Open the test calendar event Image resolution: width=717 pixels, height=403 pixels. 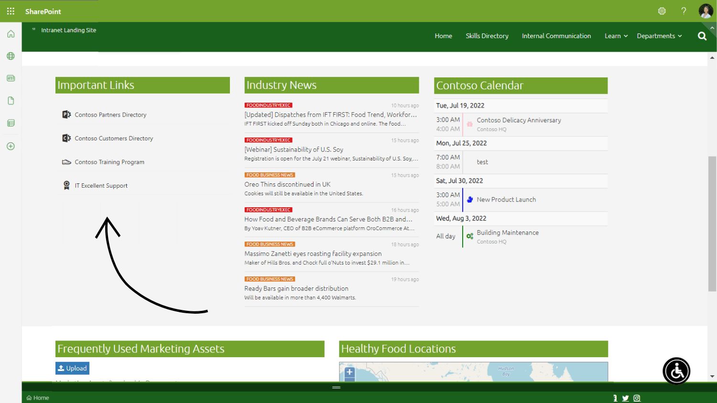[x=482, y=162]
